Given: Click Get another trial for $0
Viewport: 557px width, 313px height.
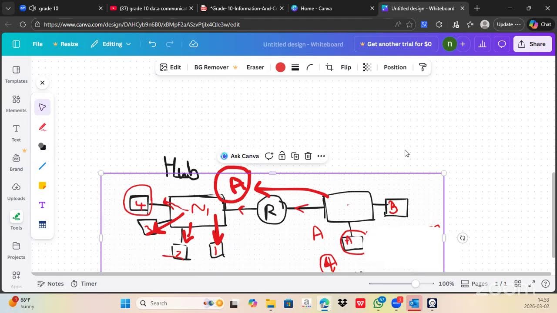Looking at the screenshot, I should 396,44.
